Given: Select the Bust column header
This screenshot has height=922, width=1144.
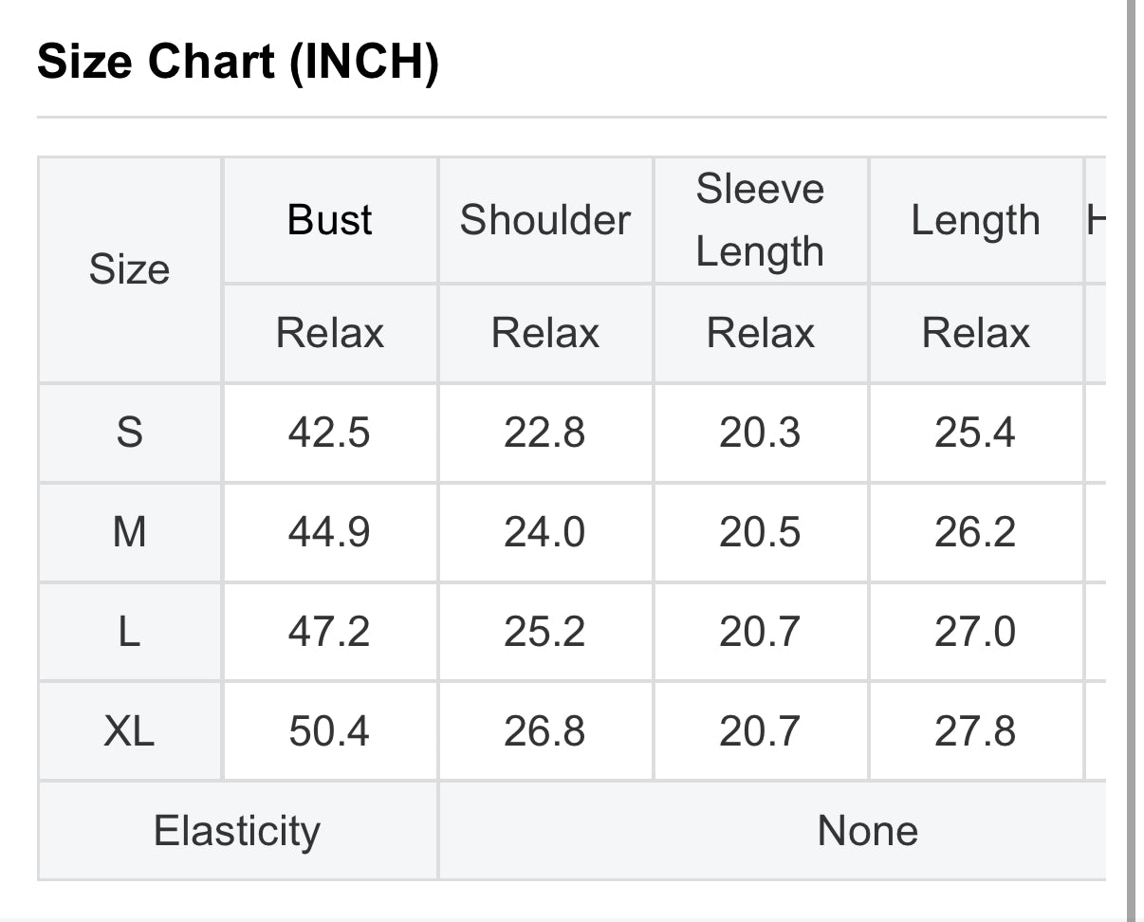Looking at the screenshot, I should tap(329, 220).
